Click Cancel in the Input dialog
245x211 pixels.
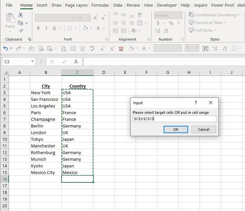(204, 129)
